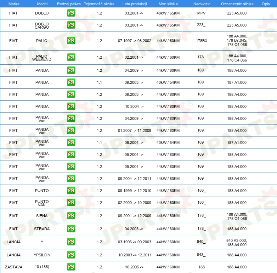
Task: Click fuel icon in FIAT PALIO 178BX row
Action: click(71, 41)
